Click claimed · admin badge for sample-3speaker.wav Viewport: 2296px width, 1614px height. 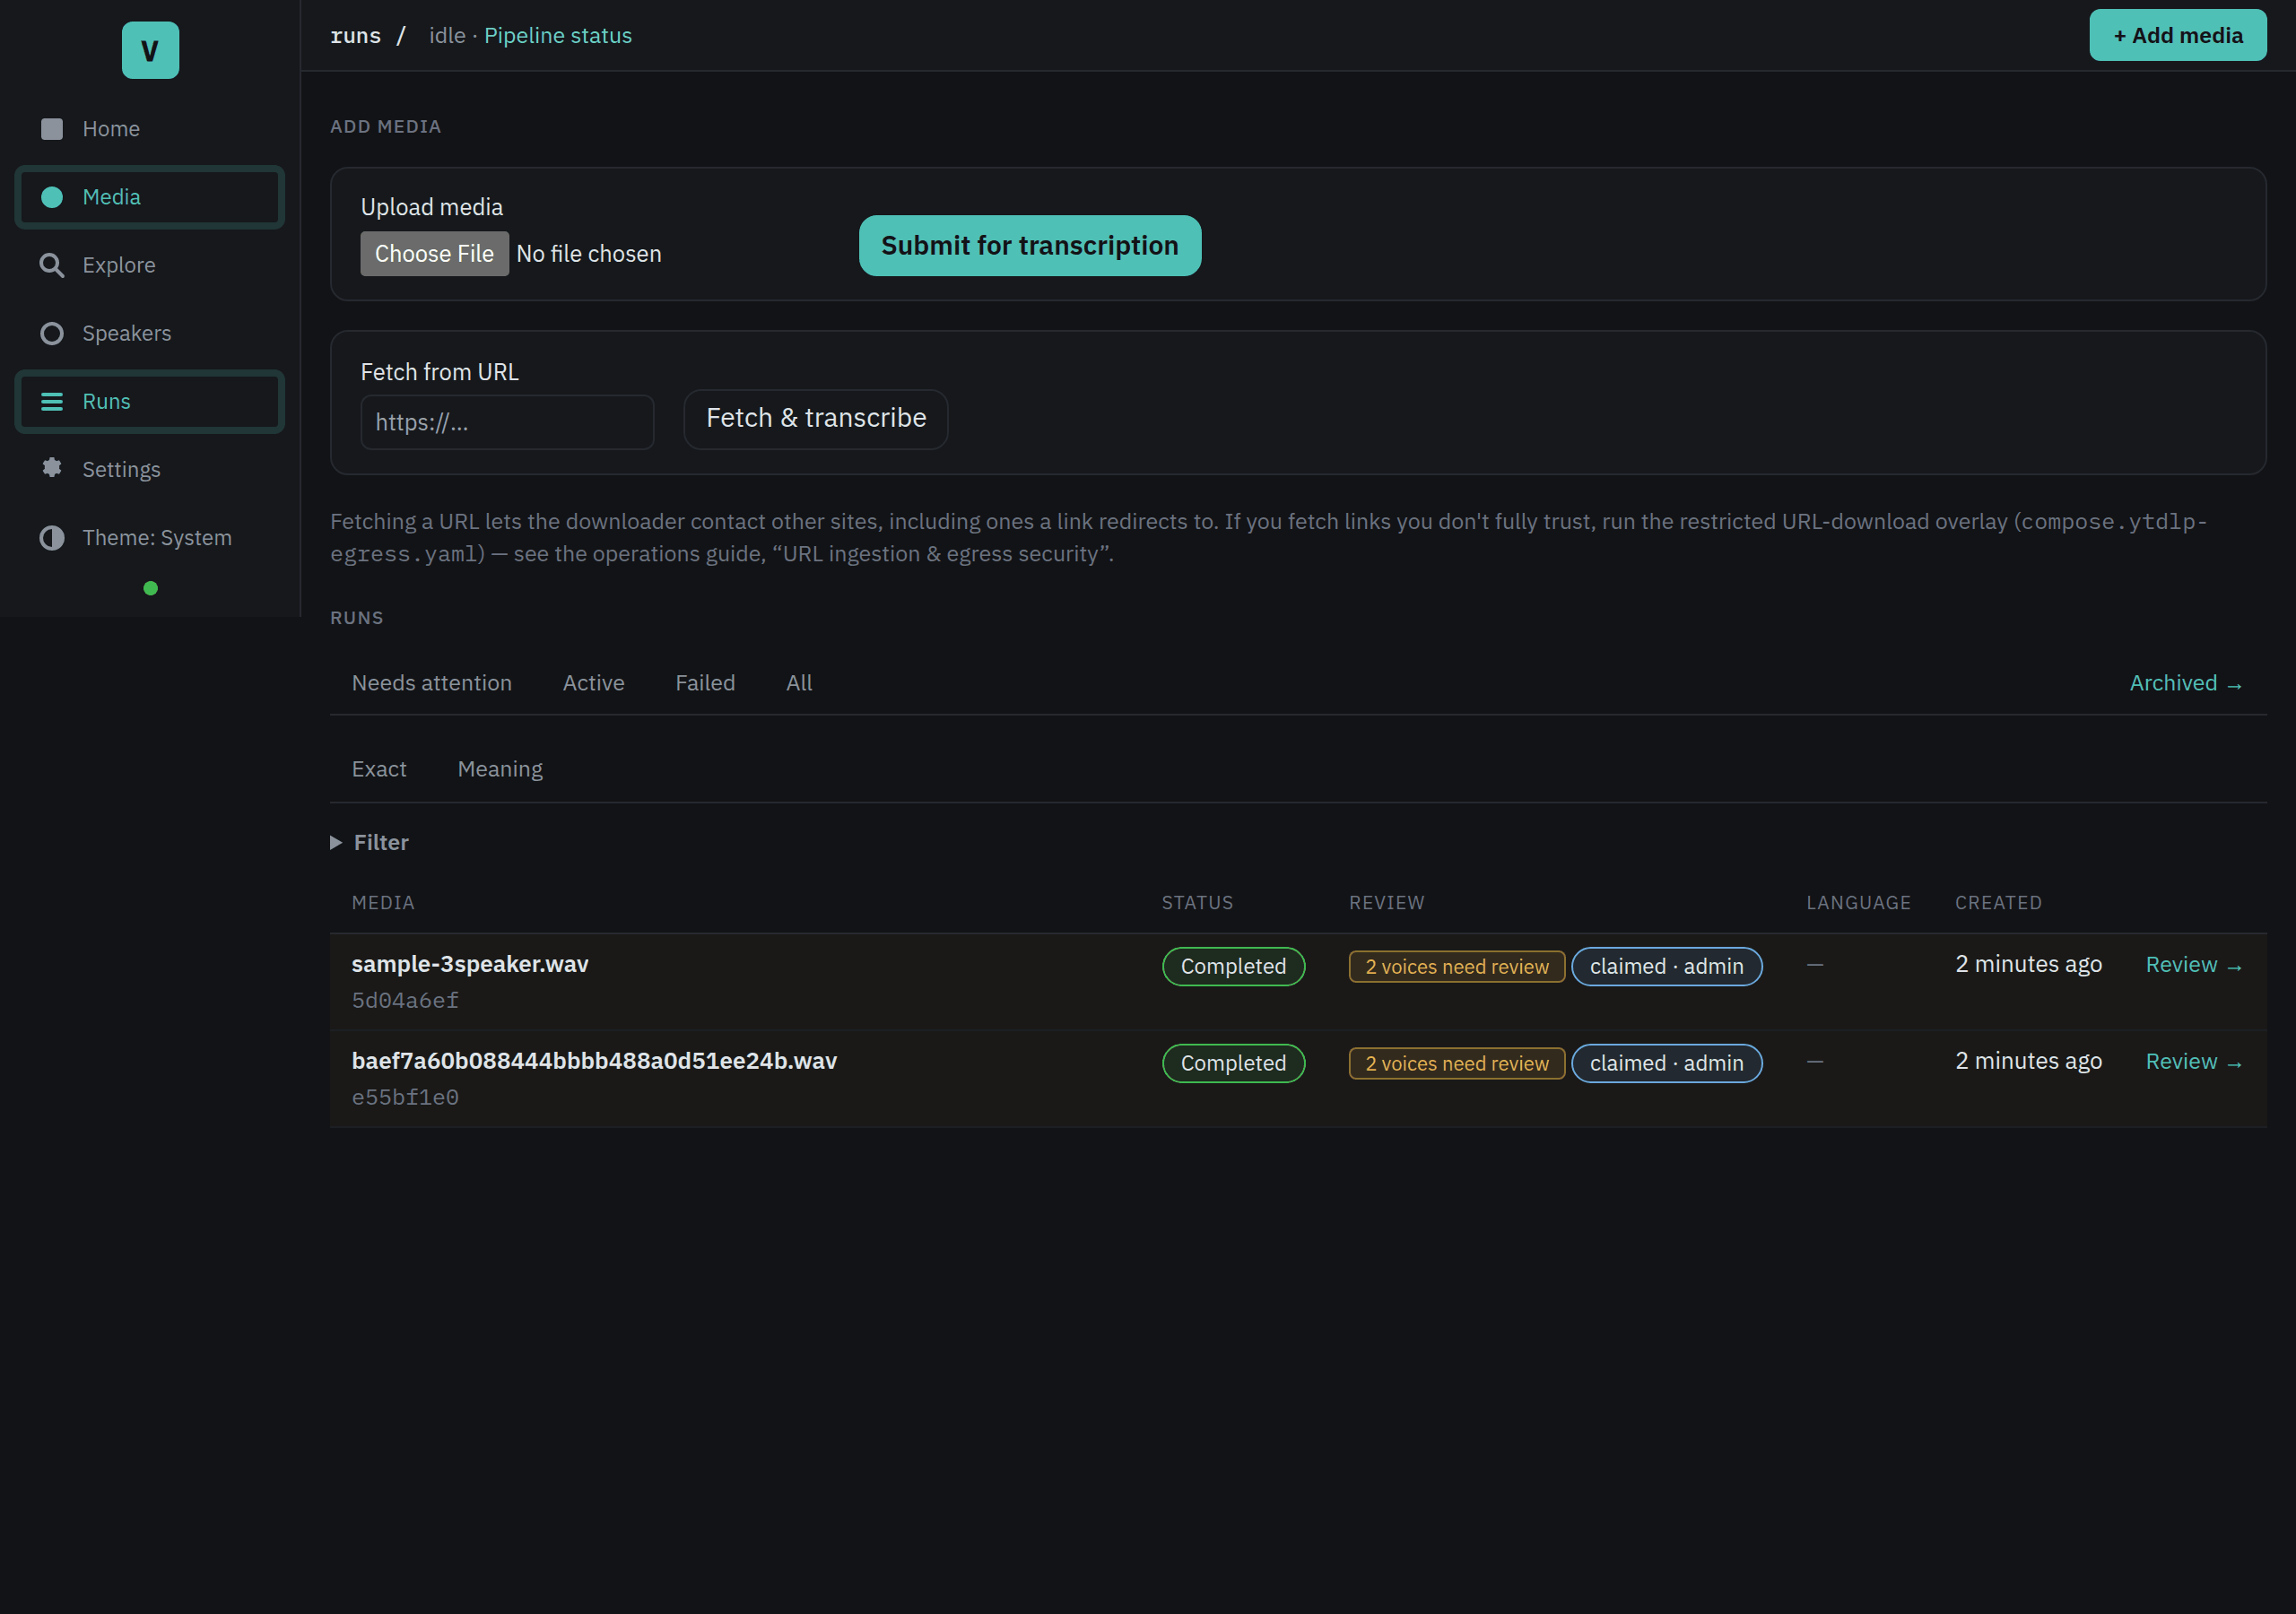(1666, 966)
